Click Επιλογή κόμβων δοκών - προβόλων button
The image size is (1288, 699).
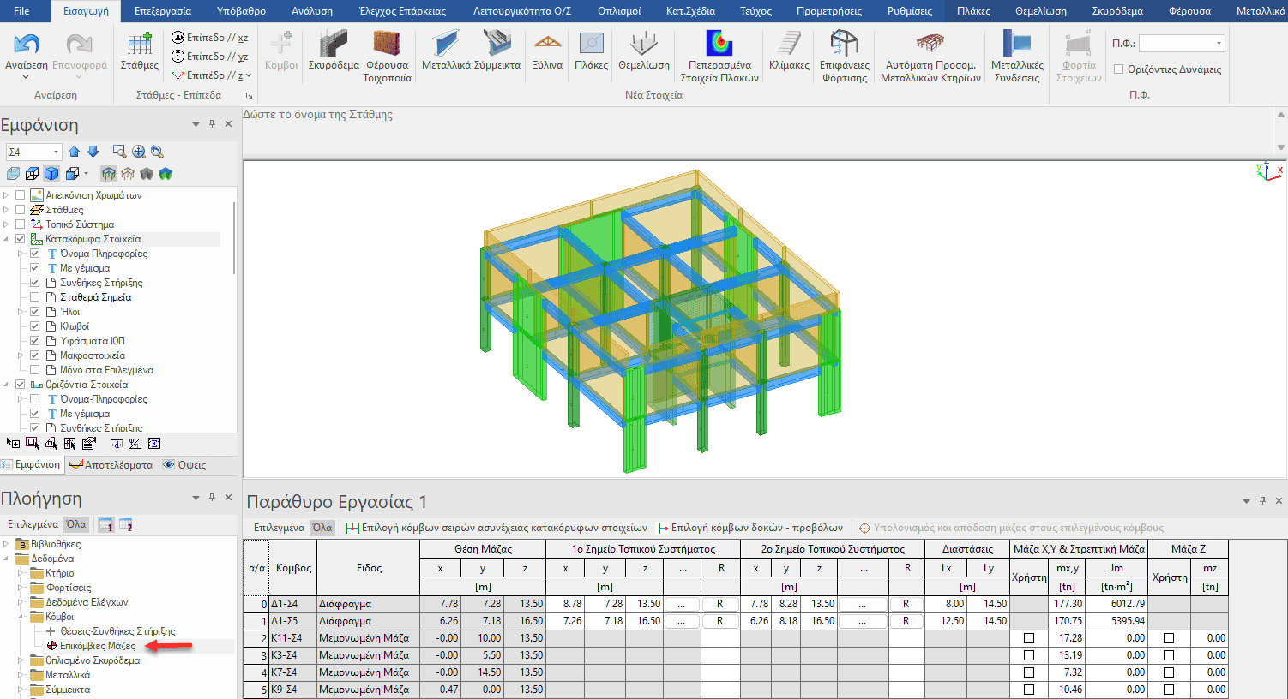point(750,528)
